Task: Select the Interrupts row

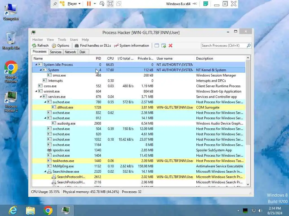Action: 139,81
